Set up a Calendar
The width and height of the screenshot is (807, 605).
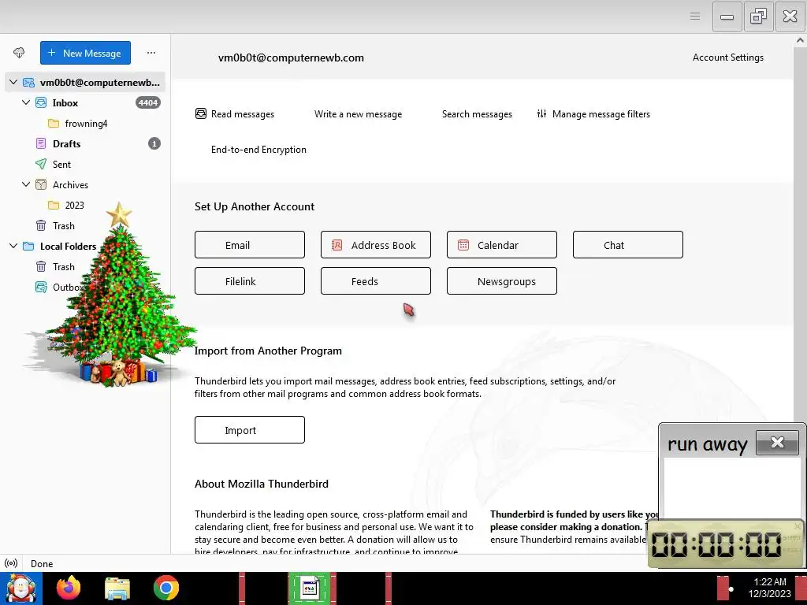[502, 245]
